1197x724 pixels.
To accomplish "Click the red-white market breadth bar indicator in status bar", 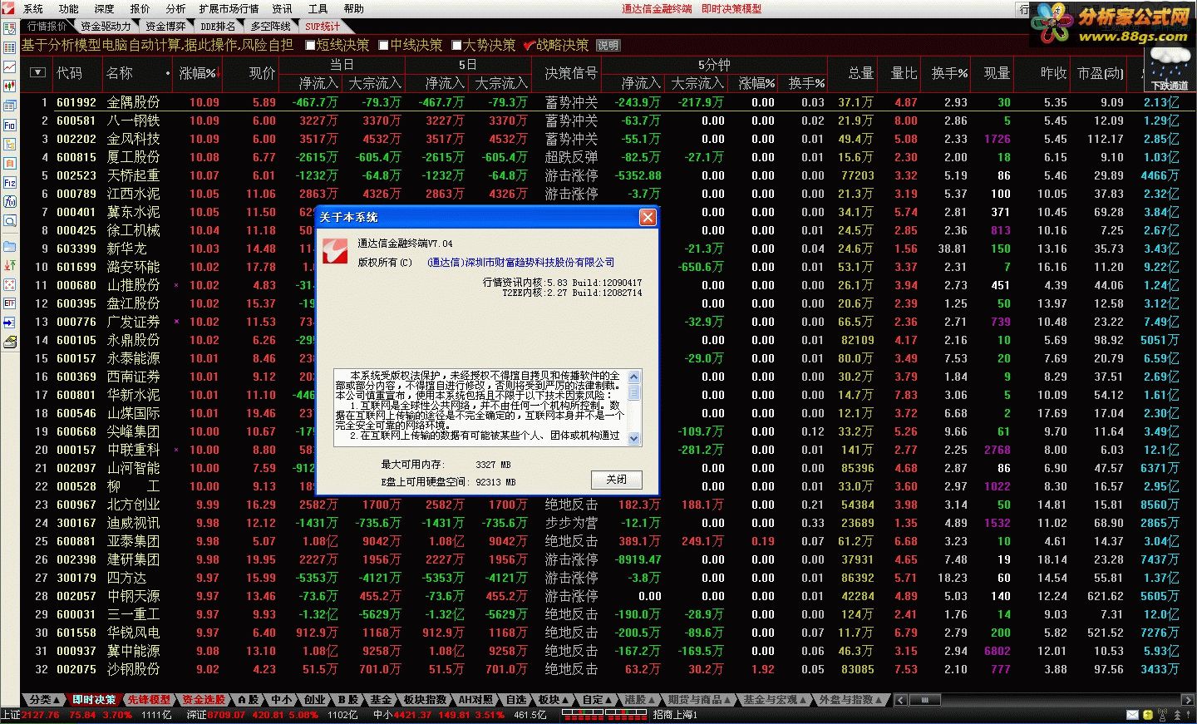I will pos(605,715).
